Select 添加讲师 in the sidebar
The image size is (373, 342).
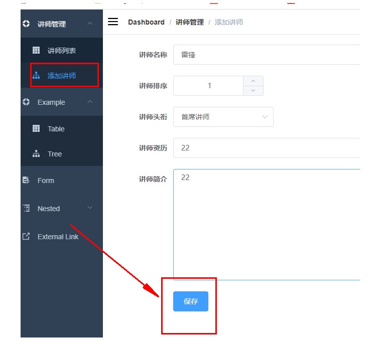pos(62,76)
